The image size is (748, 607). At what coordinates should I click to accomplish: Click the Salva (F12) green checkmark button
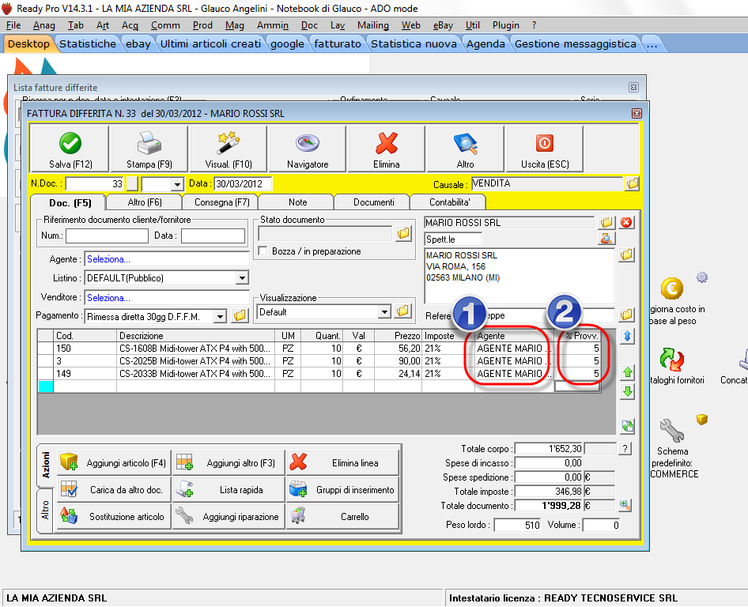[x=70, y=149]
